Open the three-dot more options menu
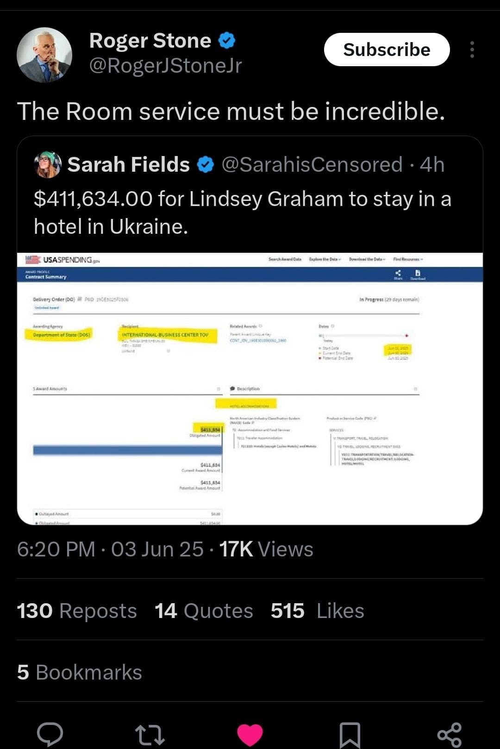Image resolution: width=500 pixels, height=749 pixels. tap(472, 50)
